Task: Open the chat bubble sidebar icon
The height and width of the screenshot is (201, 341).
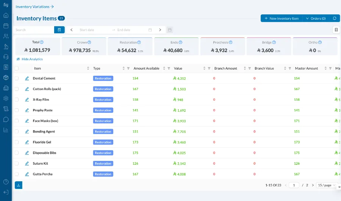Action: (x=6, y=120)
